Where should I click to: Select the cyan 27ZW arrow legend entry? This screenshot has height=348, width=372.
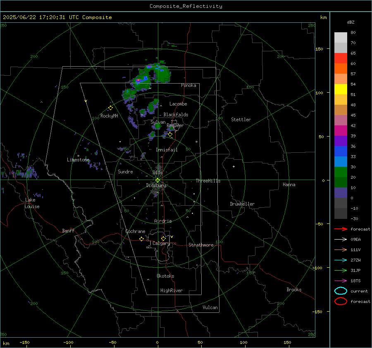pyautogui.click(x=341, y=260)
